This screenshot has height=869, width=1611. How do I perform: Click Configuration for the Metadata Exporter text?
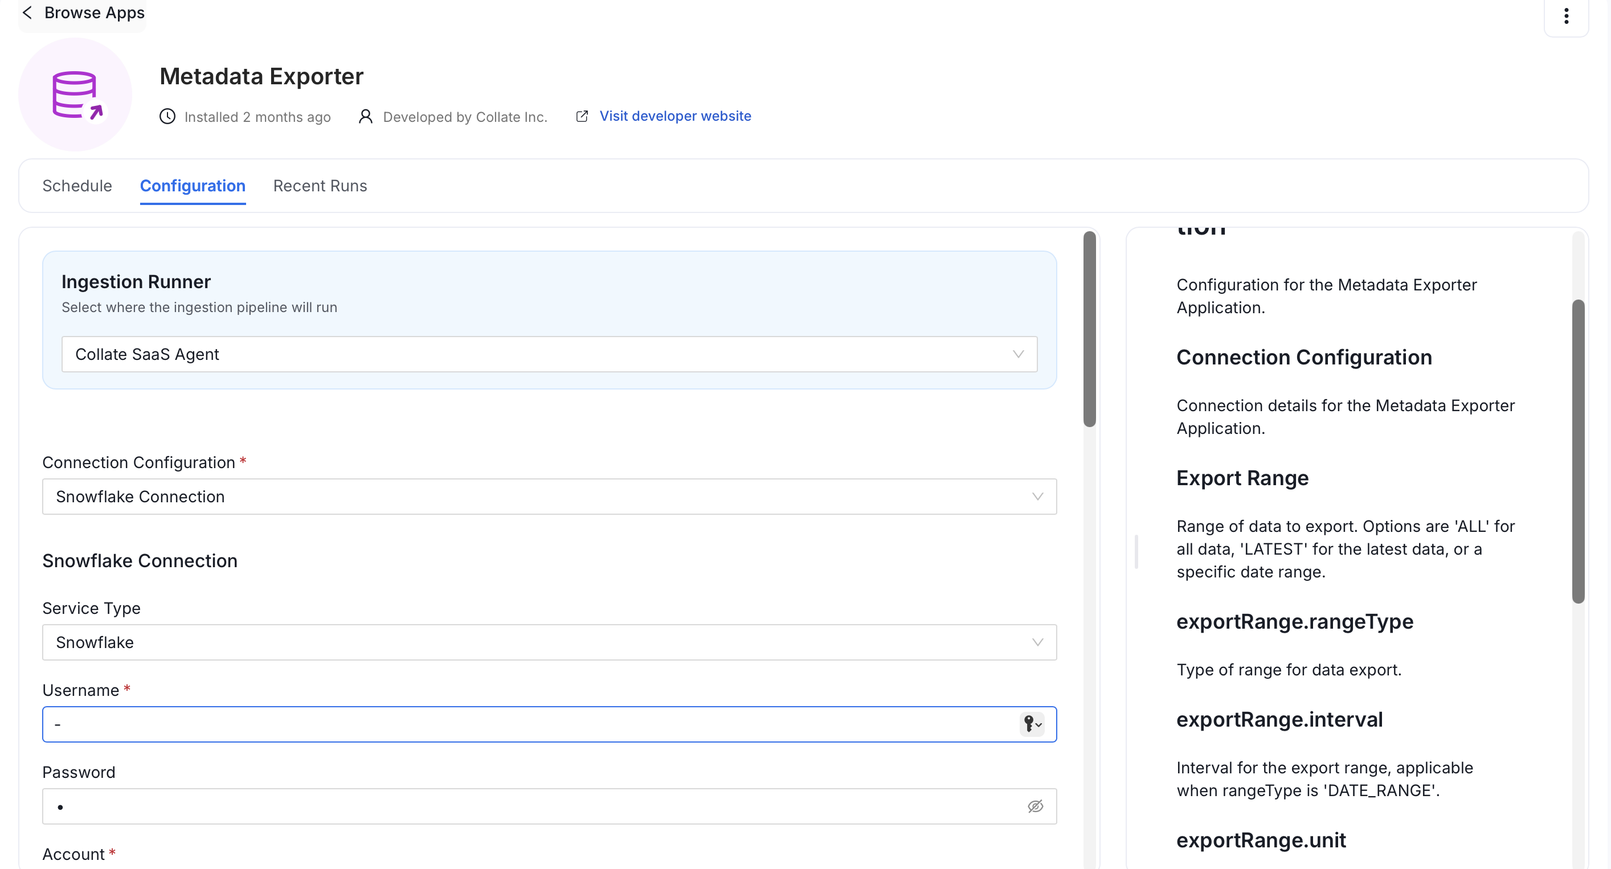[x=1326, y=296]
